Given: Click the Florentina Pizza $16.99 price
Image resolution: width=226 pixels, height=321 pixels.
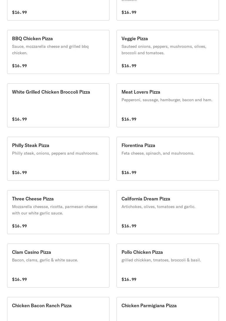Looking at the screenshot, I should pos(129,173).
